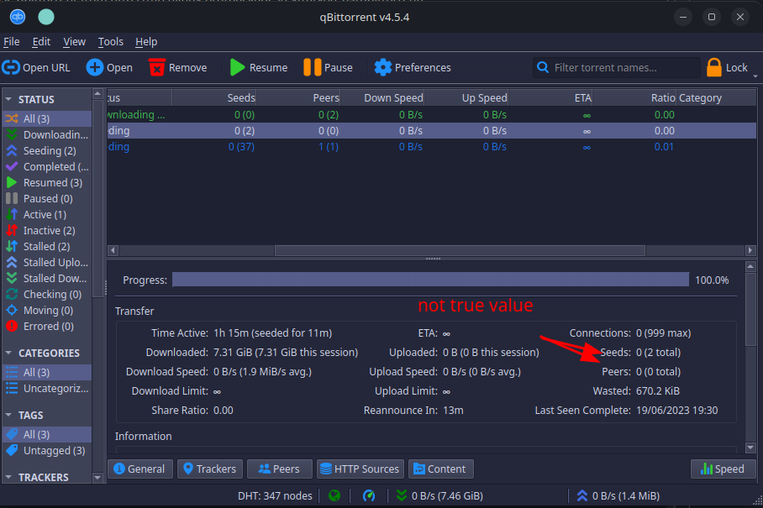763x508 pixels.
Task: Open the Tools menu
Action: coord(110,41)
